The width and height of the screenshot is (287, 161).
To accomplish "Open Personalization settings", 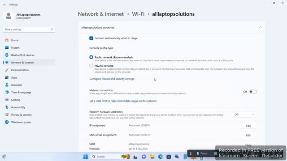I will click(x=29, y=70).
